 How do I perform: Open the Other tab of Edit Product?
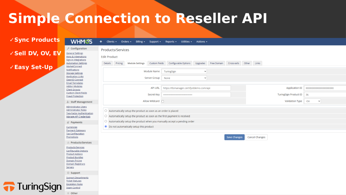[247, 63]
